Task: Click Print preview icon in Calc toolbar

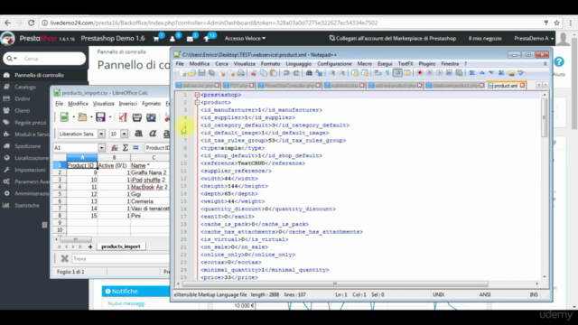Action: point(151,117)
